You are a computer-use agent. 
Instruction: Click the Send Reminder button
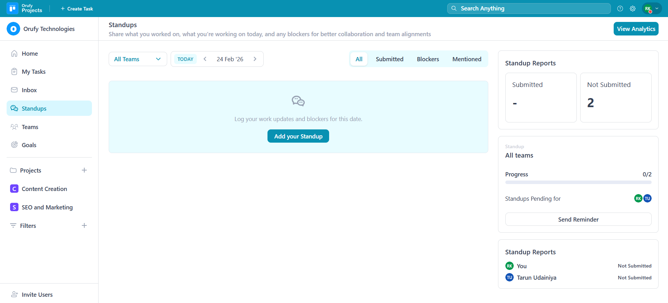tap(578, 220)
